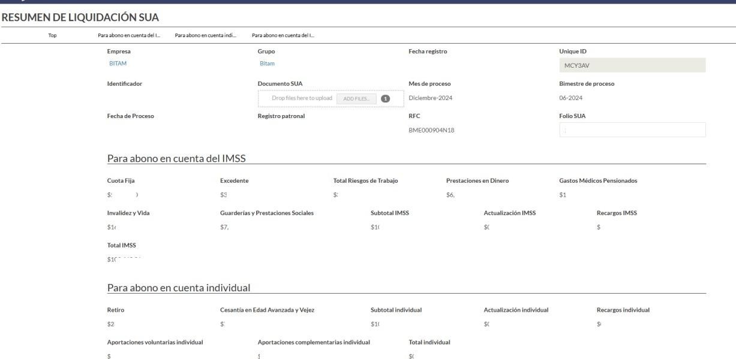The height and width of the screenshot is (359, 736).
Task: Click the Aportaciones voluntarias individual label
Action: tap(156, 342)
